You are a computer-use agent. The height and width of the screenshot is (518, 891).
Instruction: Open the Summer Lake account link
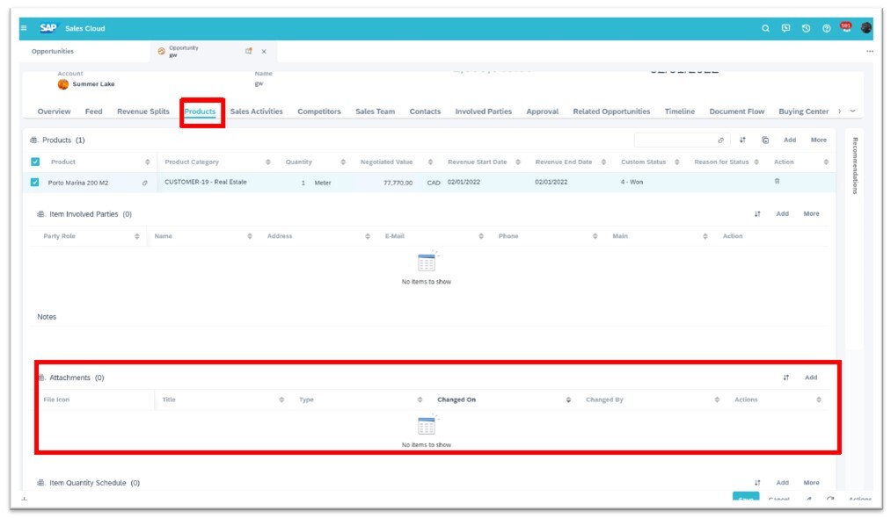click(x=94, y=84)
